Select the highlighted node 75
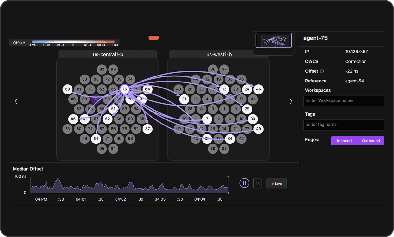The height and width of the screenshot is (237, 394). click(124, 89)
